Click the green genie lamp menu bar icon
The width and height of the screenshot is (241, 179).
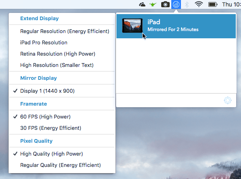click(153, 4)
